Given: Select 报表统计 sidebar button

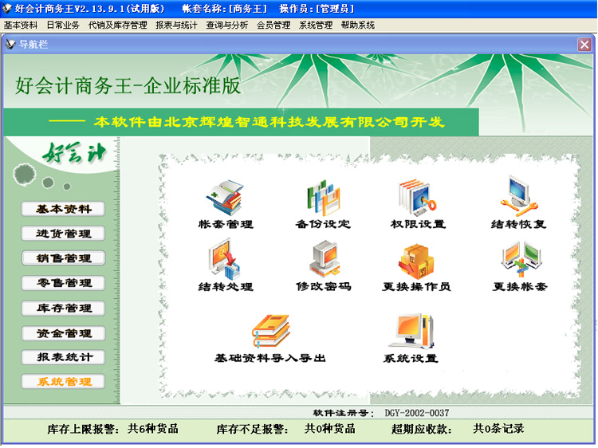Looking at the screenshot, I should (x=63, y=357).
